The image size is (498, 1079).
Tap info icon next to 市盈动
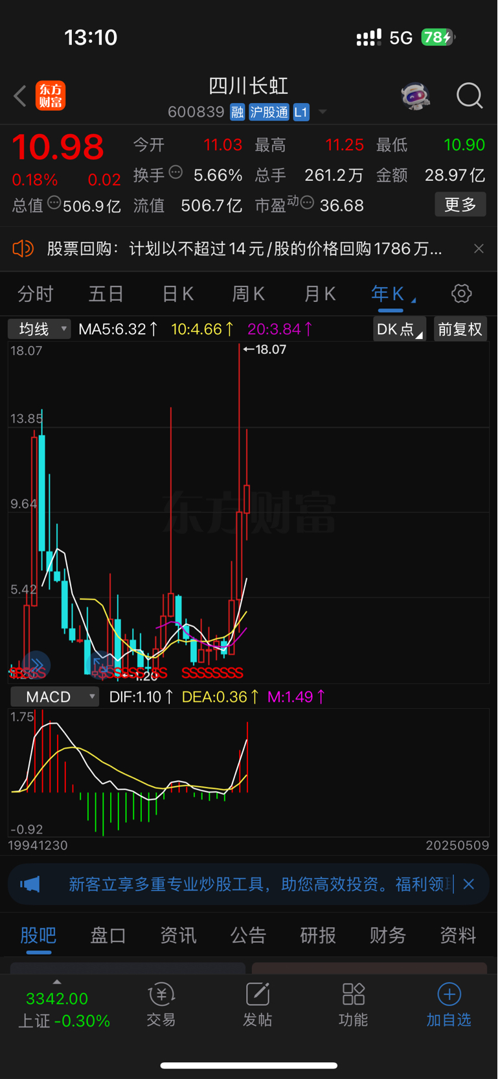pos(307,203)
